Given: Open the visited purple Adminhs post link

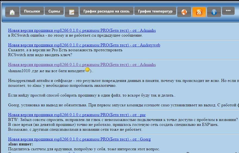Looking at the screenshot, I should point(82,65).
